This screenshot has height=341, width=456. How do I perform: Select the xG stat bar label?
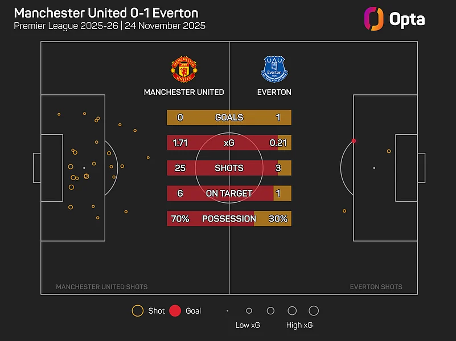pos(229,143)
